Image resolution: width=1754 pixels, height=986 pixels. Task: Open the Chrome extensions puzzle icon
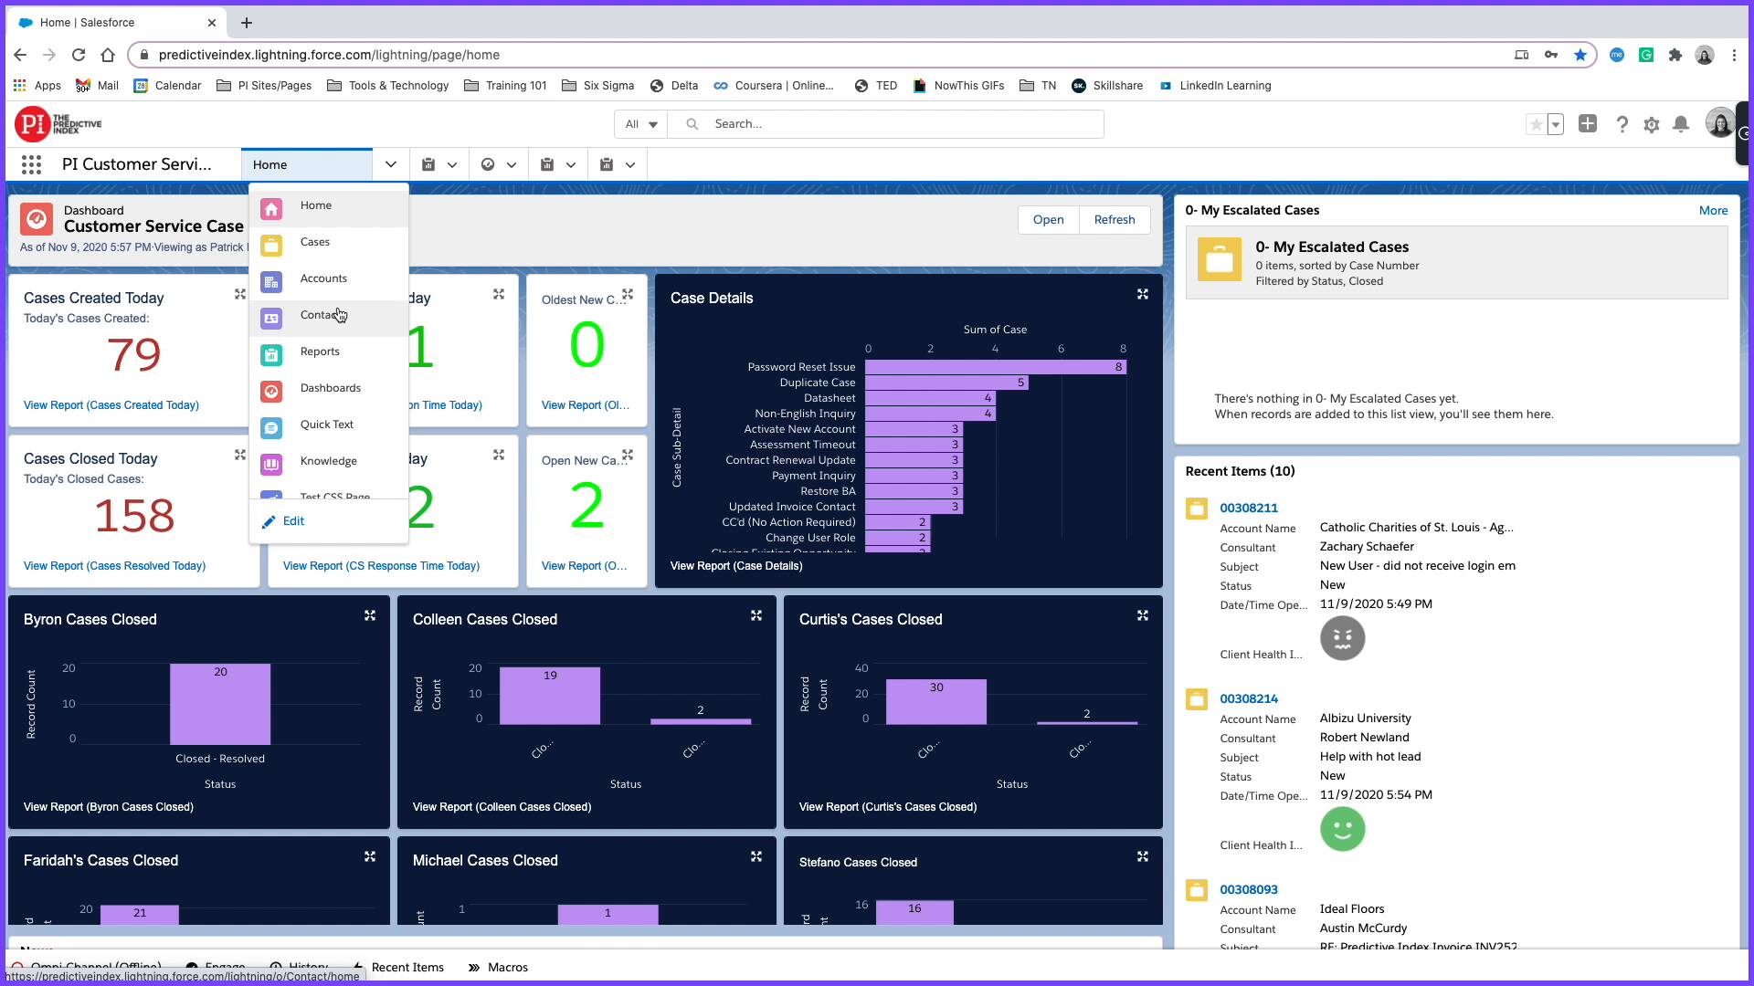1675,55
